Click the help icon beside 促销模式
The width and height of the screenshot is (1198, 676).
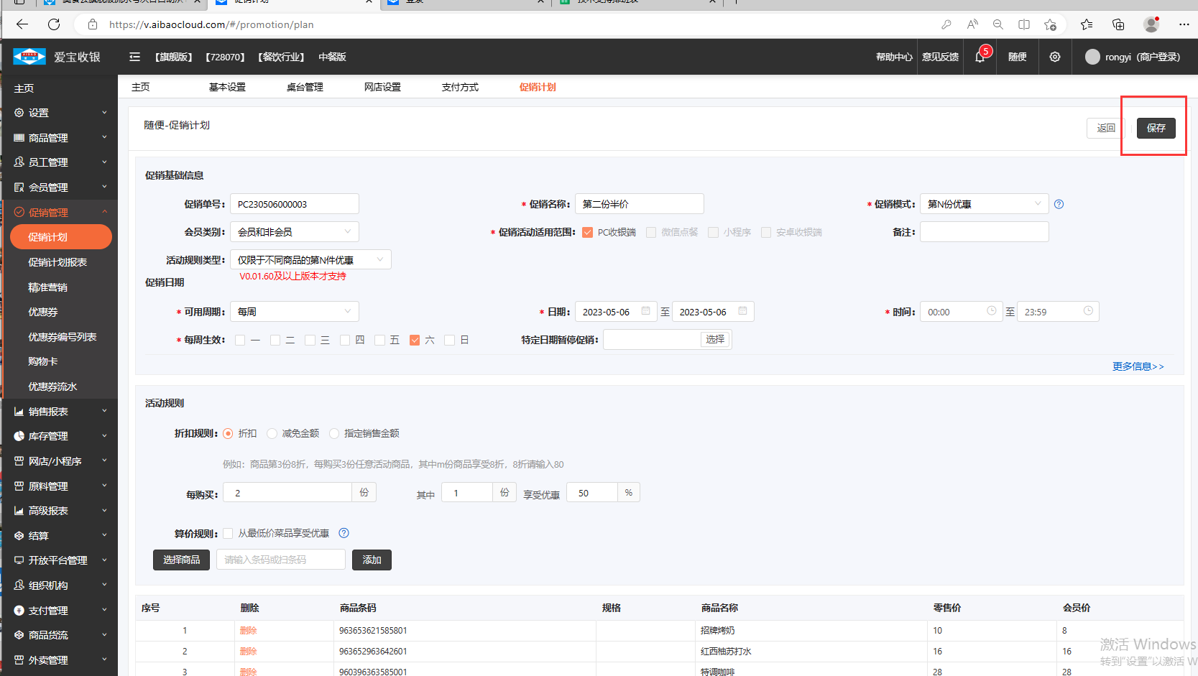click(1059, 204)
